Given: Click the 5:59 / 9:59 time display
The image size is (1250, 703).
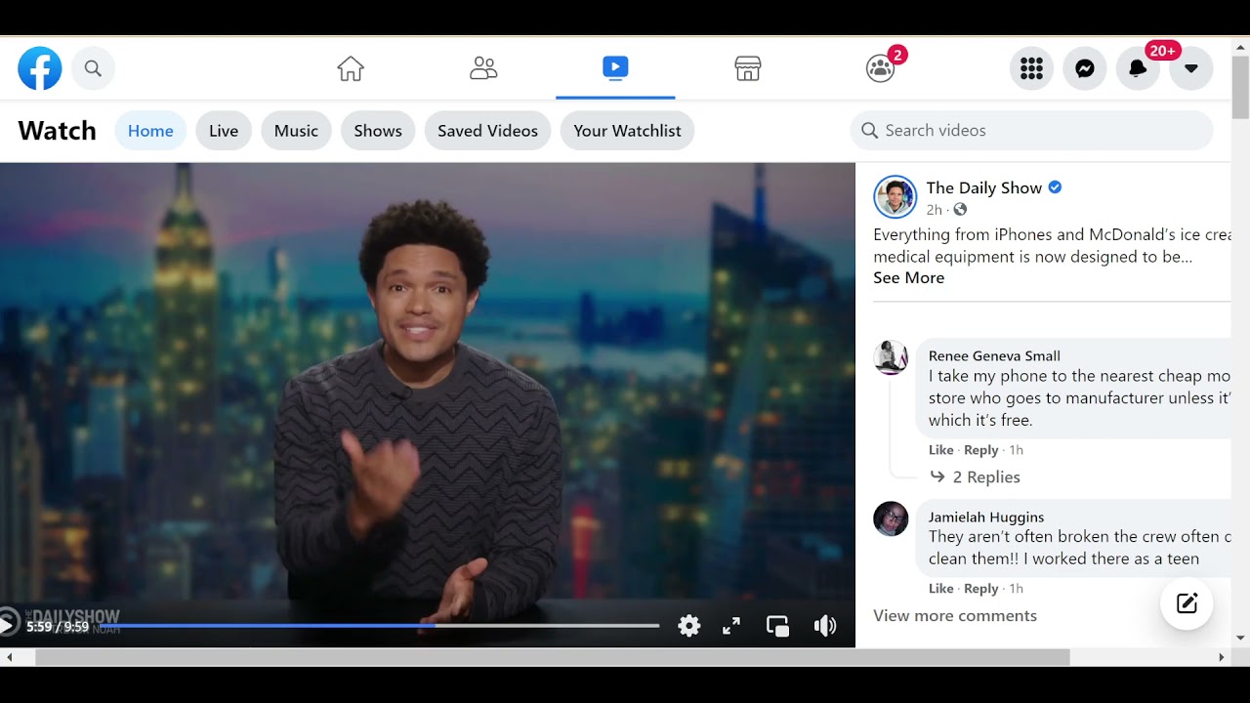Looking at the screenshot, I should click(x=58, y=627).
